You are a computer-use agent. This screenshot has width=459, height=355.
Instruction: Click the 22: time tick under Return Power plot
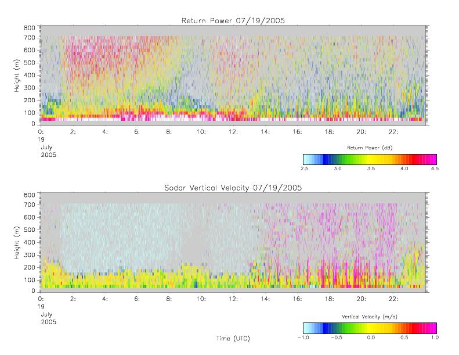pyautogui.click(x=393, y=132)
